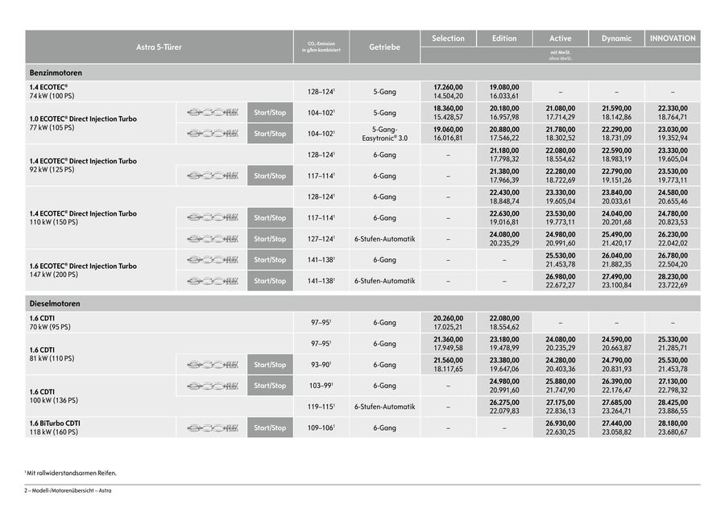
Task: Click the Start/Stop badge in the Easytronic row
Action: pyautogui.click(x=270, y=134)
